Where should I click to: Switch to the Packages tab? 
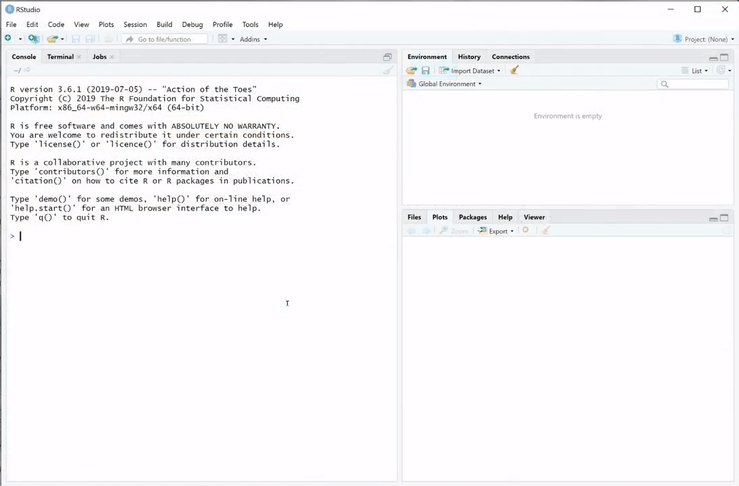[472, 217]
